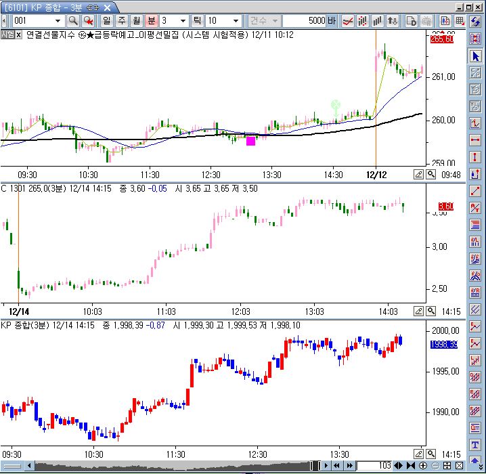Select the 월 (monthly) period tab
Viewport: 486px width, 474px height.
(x=135, y=20)
